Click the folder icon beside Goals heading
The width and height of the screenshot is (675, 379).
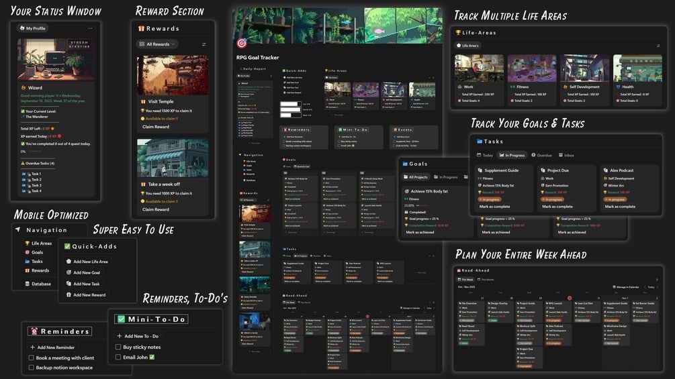pos(404,164)
